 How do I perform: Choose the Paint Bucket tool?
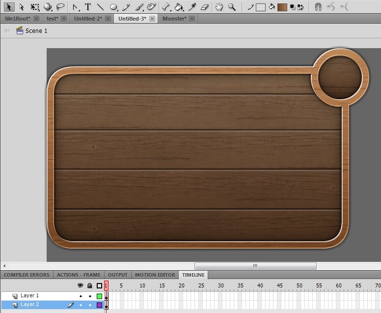(x=179, y=7)
